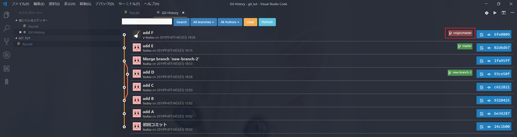Copy the hash of commit c612821 via clipboard icon
This screenshot has width=517, height=137.
pyautogui.click(x=482, y=87)
